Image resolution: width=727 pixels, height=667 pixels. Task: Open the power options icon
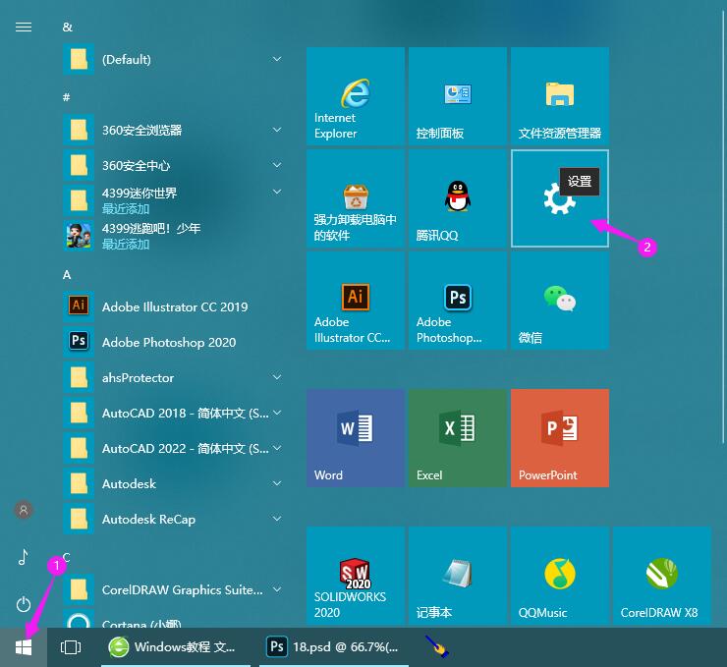(x=24, y=604)
